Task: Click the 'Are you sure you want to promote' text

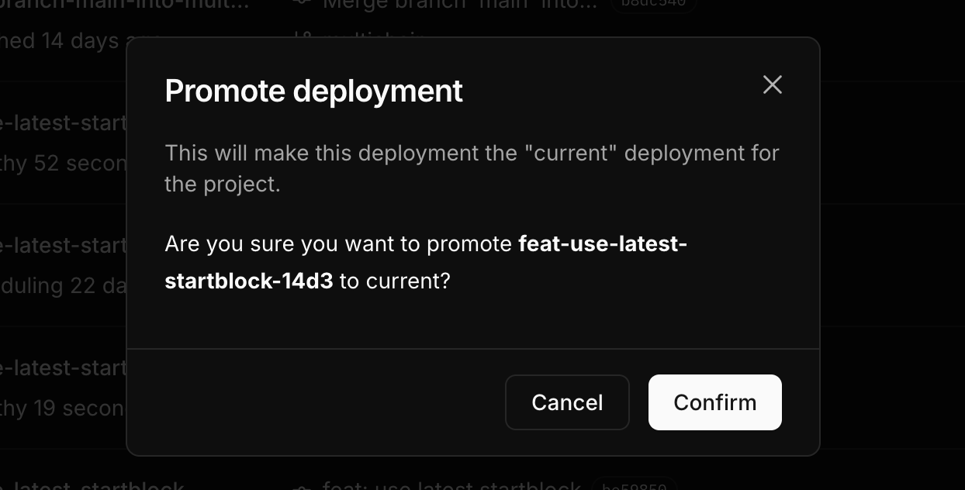Action: [x=338, y=244]
